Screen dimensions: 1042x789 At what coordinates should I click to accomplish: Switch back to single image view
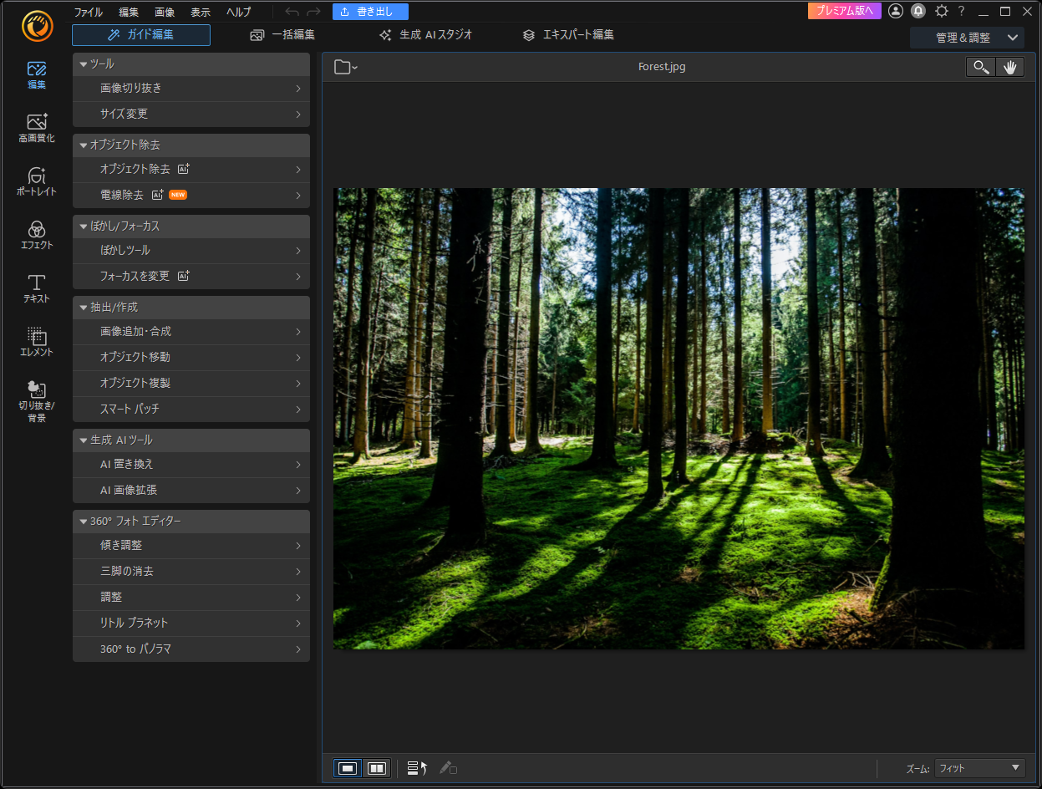(x=347, y=767)
